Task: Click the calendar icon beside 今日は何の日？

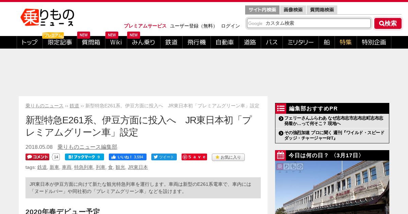Action: coord(281,156)
